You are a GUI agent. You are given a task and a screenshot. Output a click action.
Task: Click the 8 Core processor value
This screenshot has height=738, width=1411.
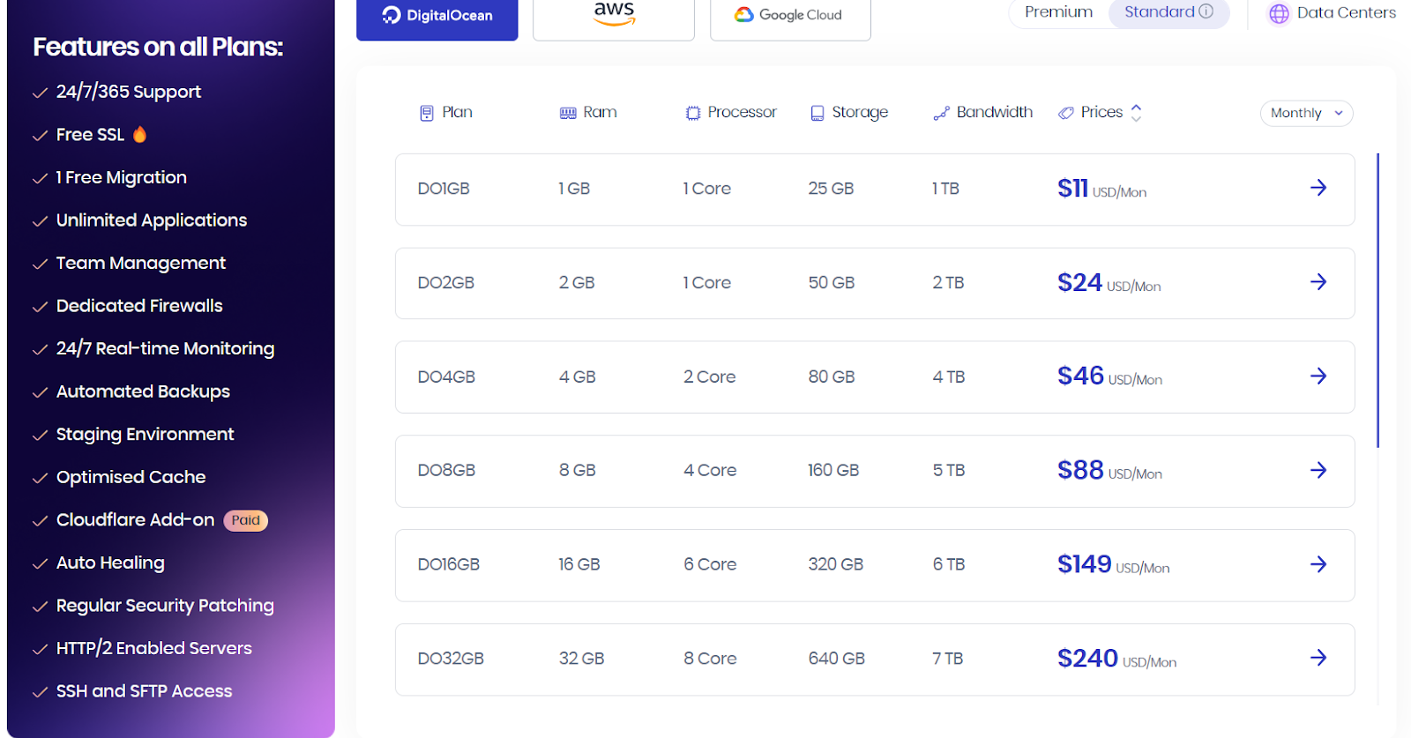coord(710,660)
